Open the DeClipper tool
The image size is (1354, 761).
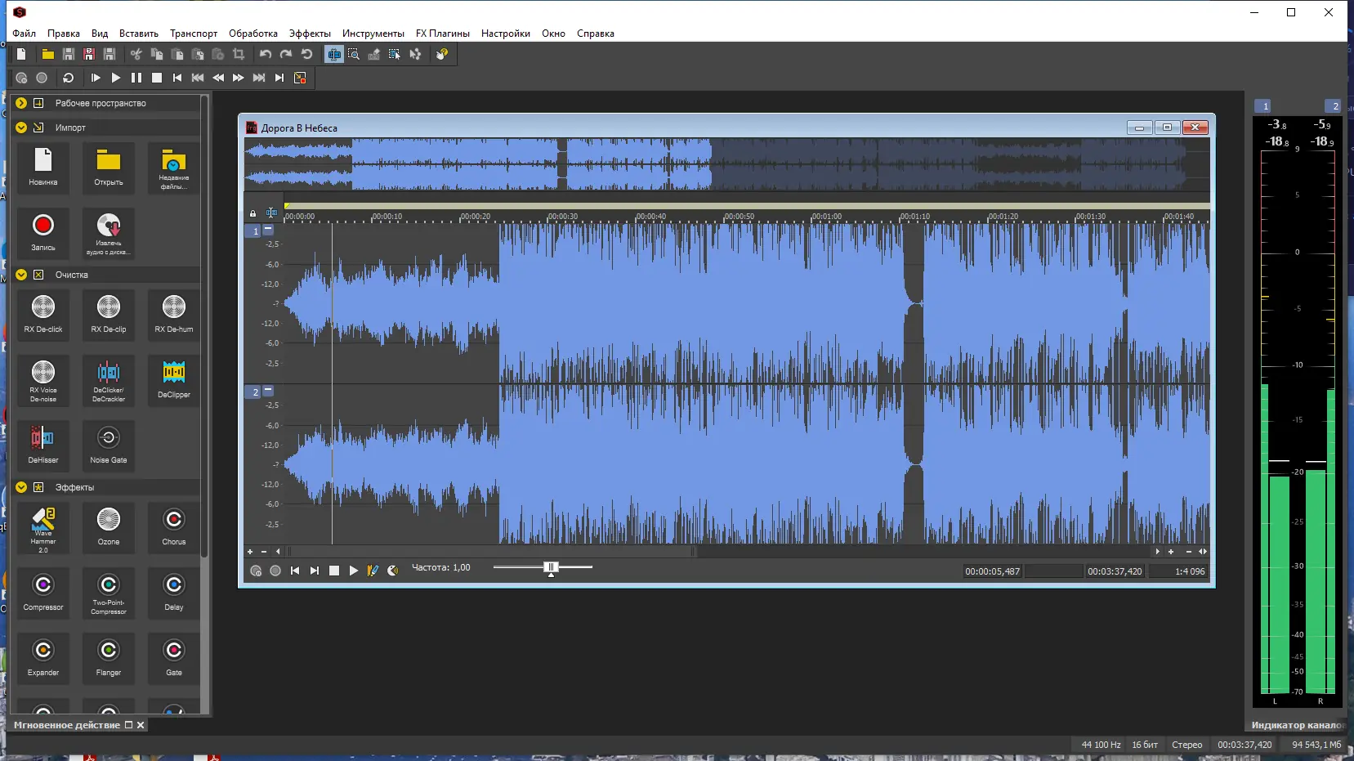point(174,379)
